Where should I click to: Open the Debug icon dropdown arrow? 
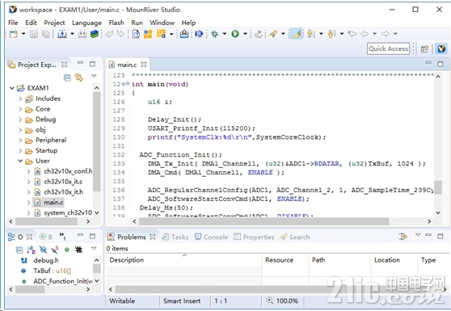[225, 34]
